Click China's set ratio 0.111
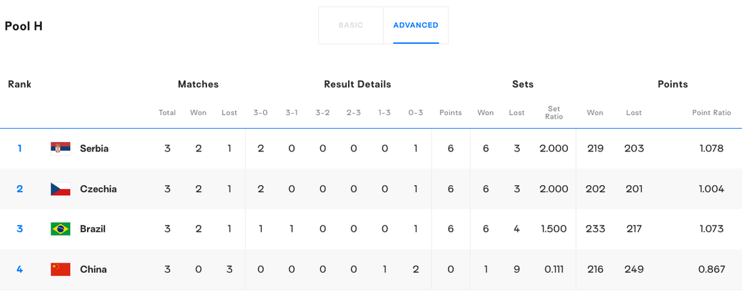The height and width of the screenshot is (299, 742). 554,269
